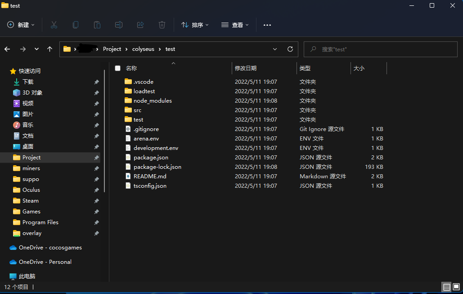Click the Rename icon in toolbar
The height and width of the screenshot is (294, 463).
point(119,25)
